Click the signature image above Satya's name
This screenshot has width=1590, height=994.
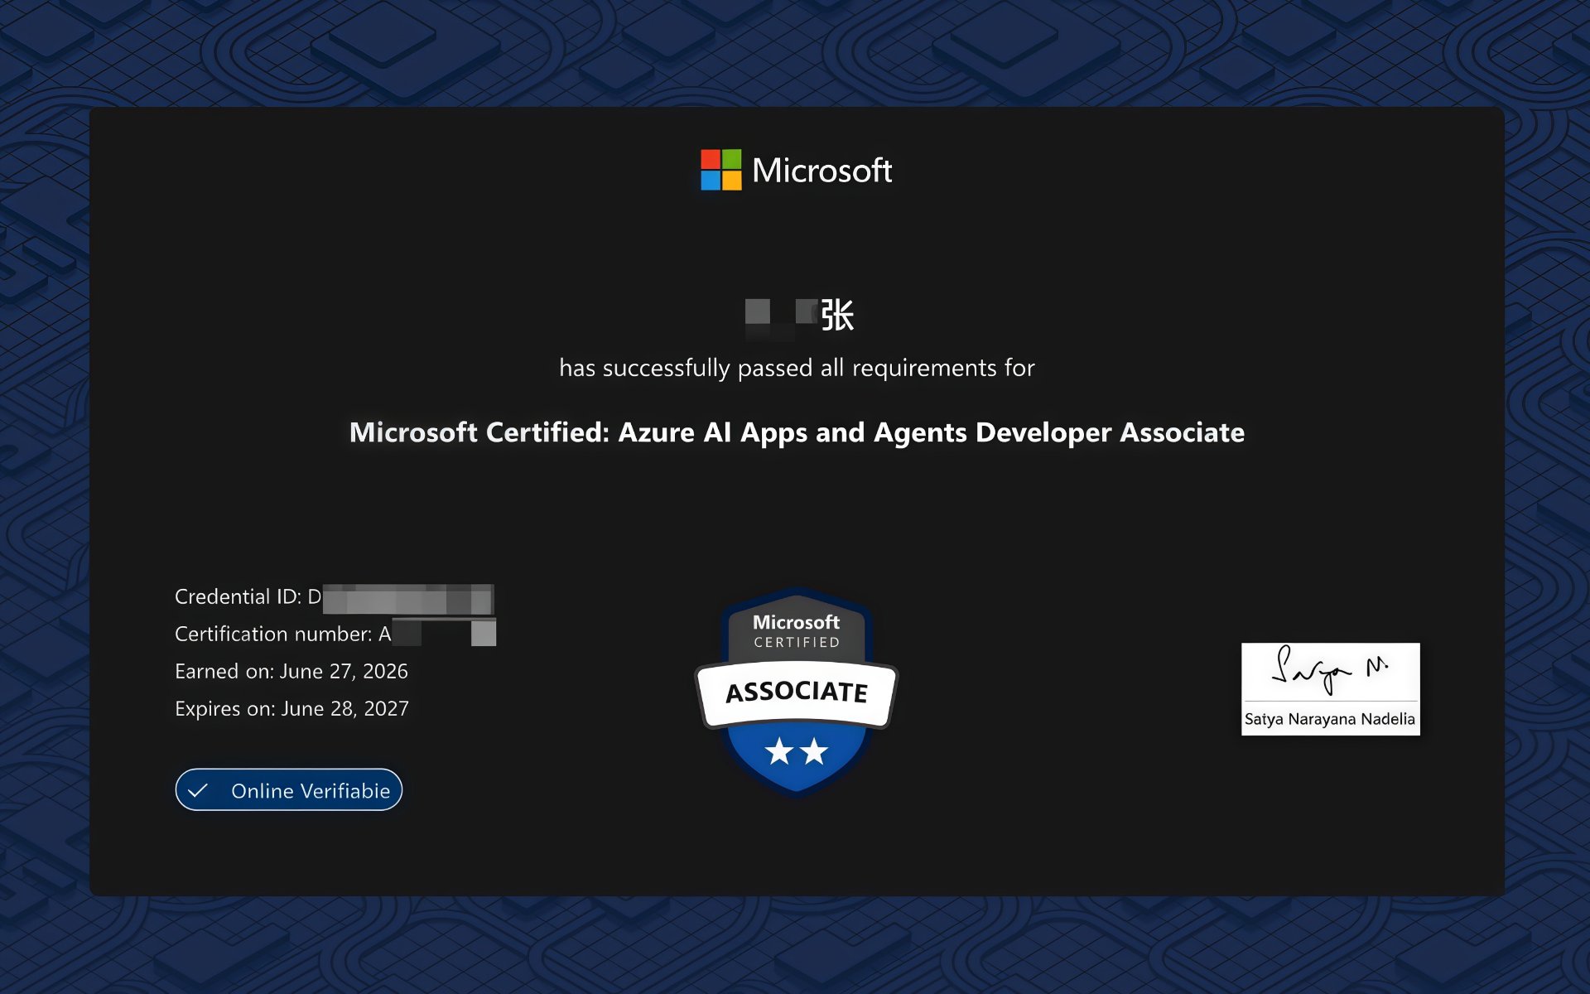[x=1330, y=672]
